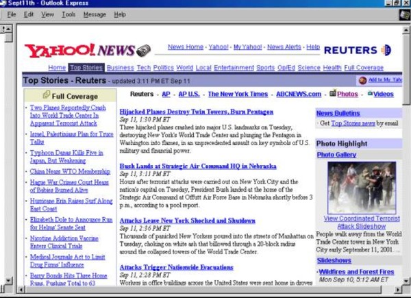Viewport: 411px width, 298px height.
Task: Open Hague War Crimes Court story link
Action: (x=69, y=186)
